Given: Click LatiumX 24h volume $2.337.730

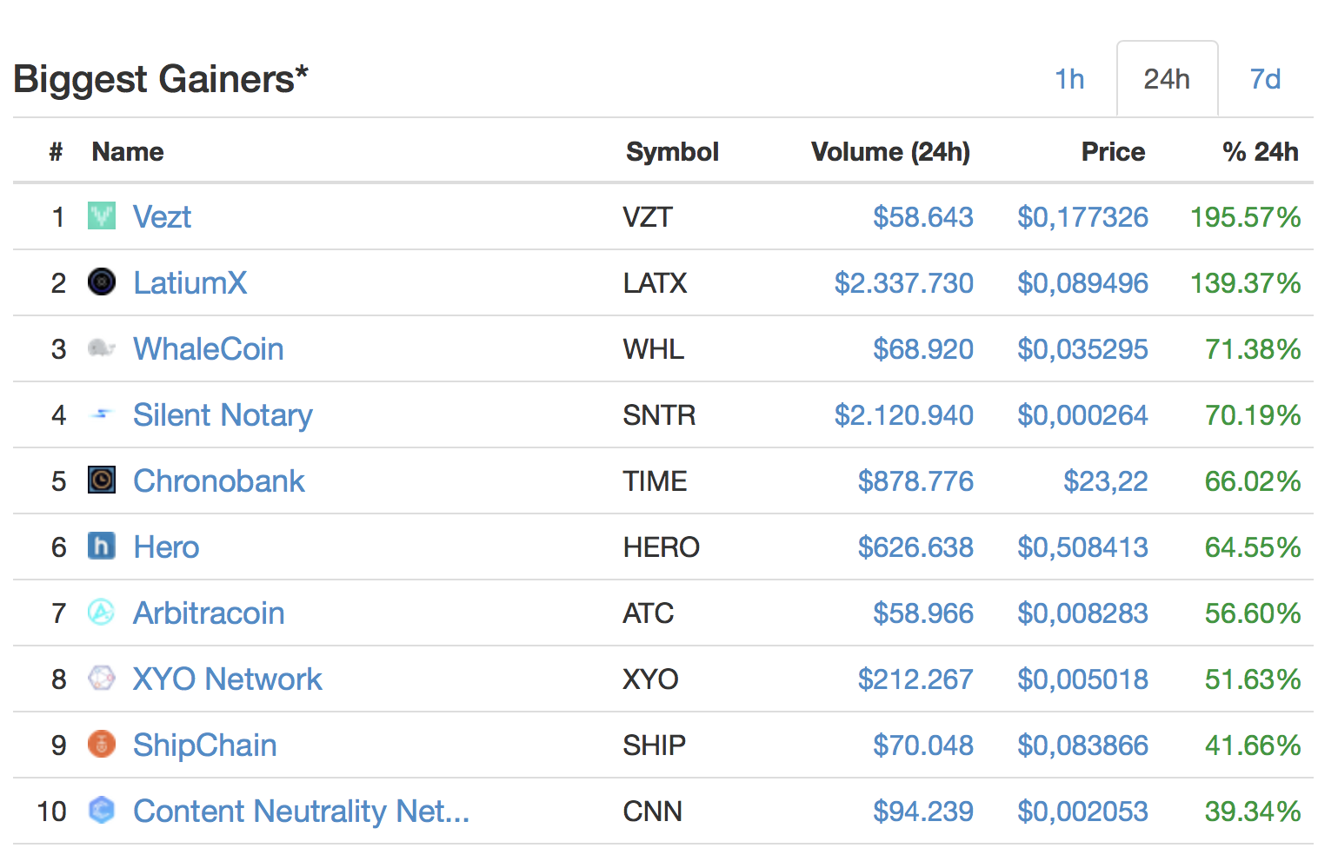Looking at the screenshot, I should pyautogui.click(x=903, y=282).
